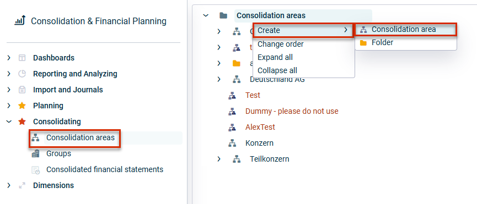Expand the Dashboards section
This screenshot has height=204, width=477.
coord(9,58)
